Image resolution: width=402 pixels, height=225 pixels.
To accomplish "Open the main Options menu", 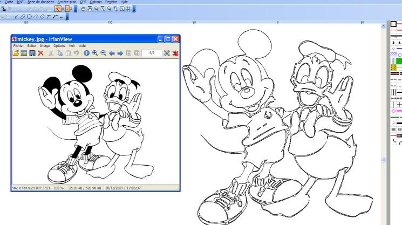I will (x=96, y=2).
